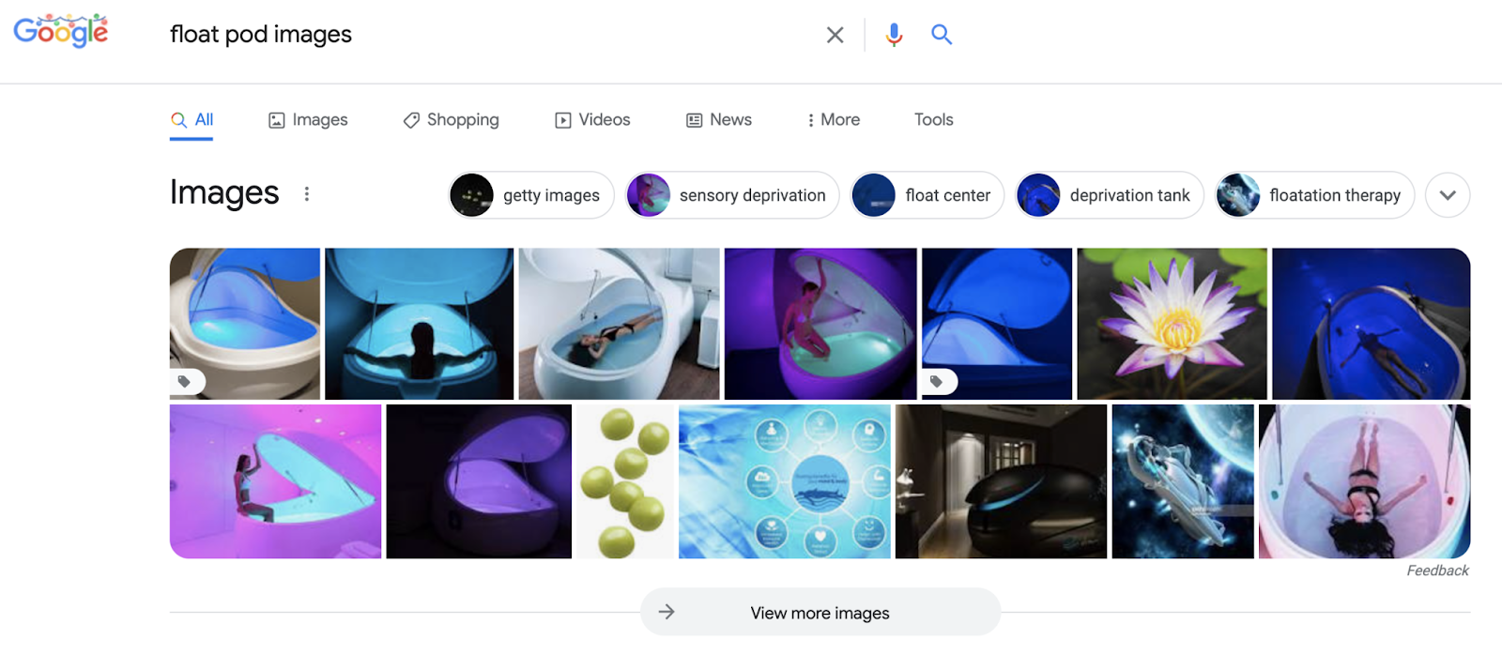Clear the search box with X icon
Screen dimensions: 1502x655
[x=835, y=36]
